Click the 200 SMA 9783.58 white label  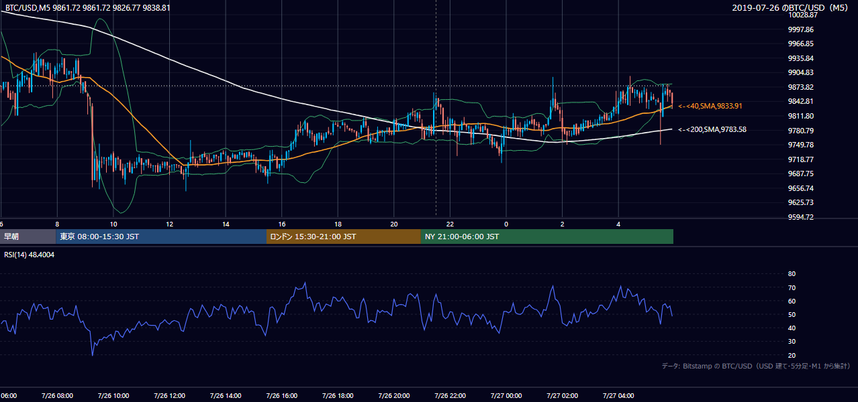pyautogui.click(x=712, y=129)
